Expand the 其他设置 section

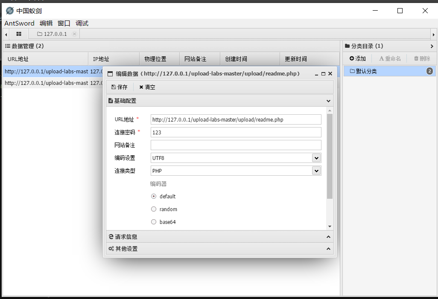[x=329, y=249]
